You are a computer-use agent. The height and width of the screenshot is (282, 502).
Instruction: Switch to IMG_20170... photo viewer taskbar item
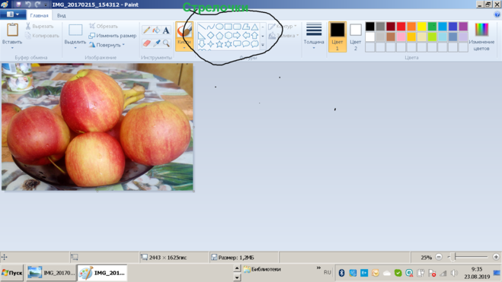tap(51, 273)
